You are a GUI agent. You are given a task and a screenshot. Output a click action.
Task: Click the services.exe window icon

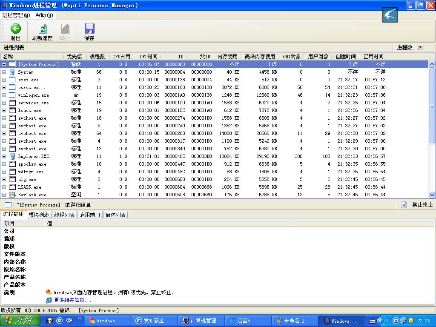tap(12, 103)
